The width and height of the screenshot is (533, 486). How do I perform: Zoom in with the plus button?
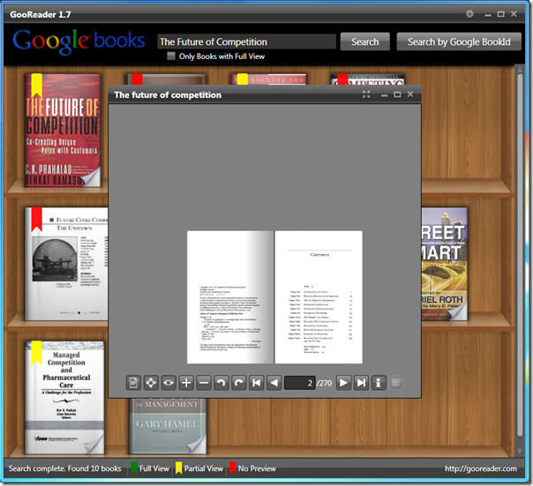[x=186, y=383]
